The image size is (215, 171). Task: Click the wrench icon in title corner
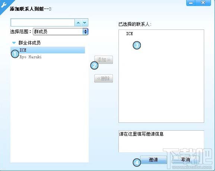click(4, 5)
